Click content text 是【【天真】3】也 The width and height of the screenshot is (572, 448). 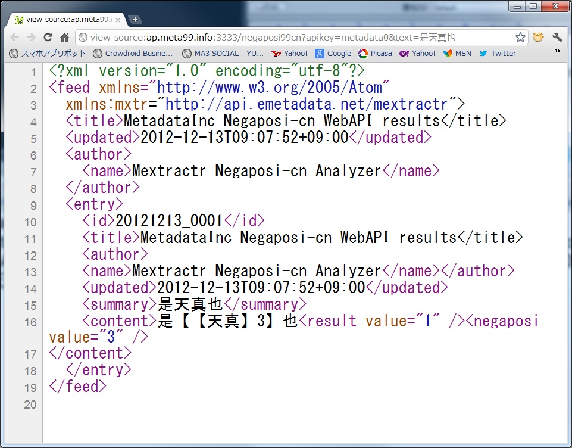tap(228, 321)
